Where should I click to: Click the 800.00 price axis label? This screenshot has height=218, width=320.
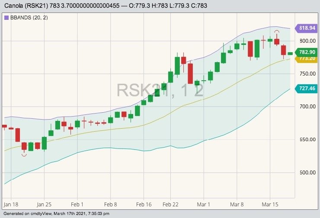[307, 41]
